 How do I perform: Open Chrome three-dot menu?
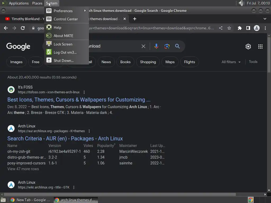[265, 28]
